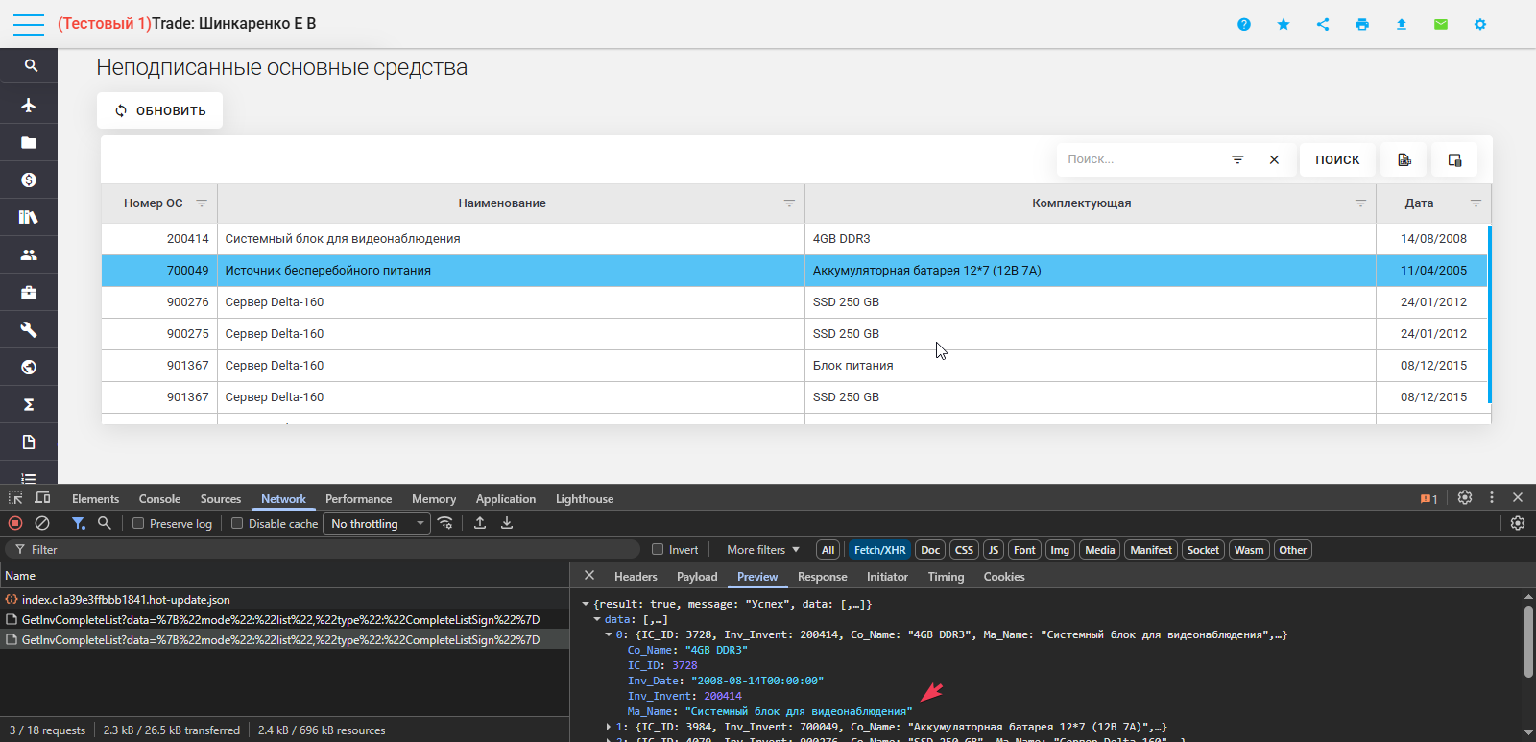Toggle the Disable cache checkbox
The image size is (1536, 742).
point(237,523)
